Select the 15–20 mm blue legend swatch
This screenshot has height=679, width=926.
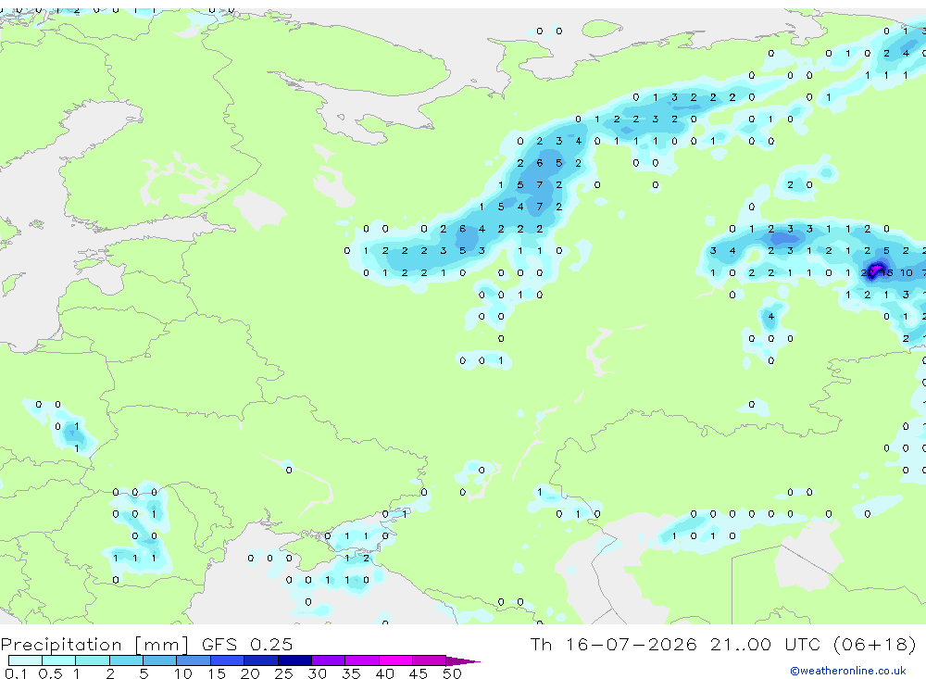227,660
